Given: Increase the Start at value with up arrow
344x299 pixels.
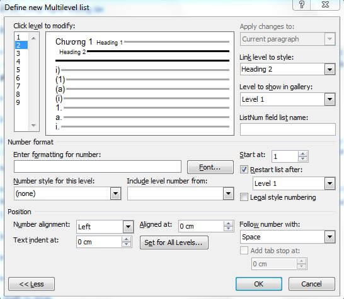Looking at the screenshot, I should point(303,154).
